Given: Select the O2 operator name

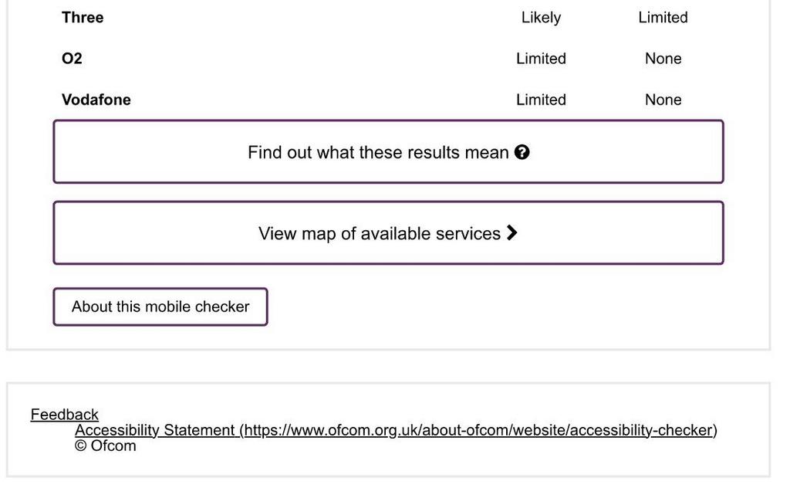Looking at the screenshot, I should [x=72, y=59].
